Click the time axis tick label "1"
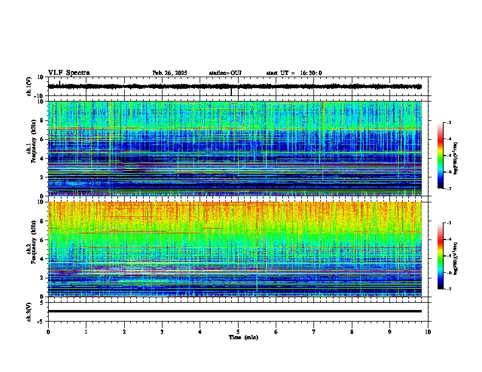 [86, 332]
